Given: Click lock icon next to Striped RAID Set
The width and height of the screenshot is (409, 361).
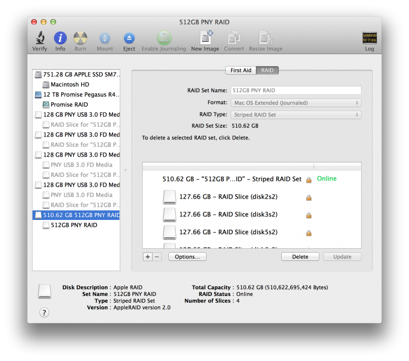Looking at the screenshot, I should tap(309, 180).
